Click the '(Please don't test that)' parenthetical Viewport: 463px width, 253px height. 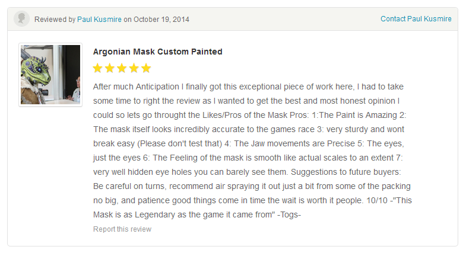pyautogui.click(x=179, y=143)
